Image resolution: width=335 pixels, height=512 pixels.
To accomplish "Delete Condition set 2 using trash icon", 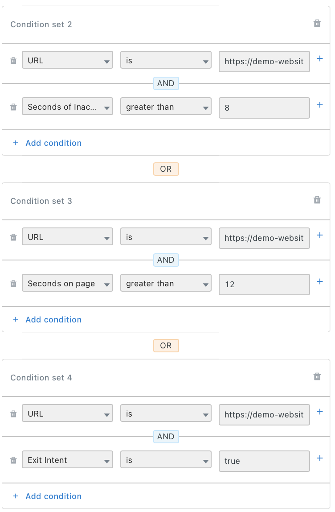I will pyautogui.click(x=317, y=24).
